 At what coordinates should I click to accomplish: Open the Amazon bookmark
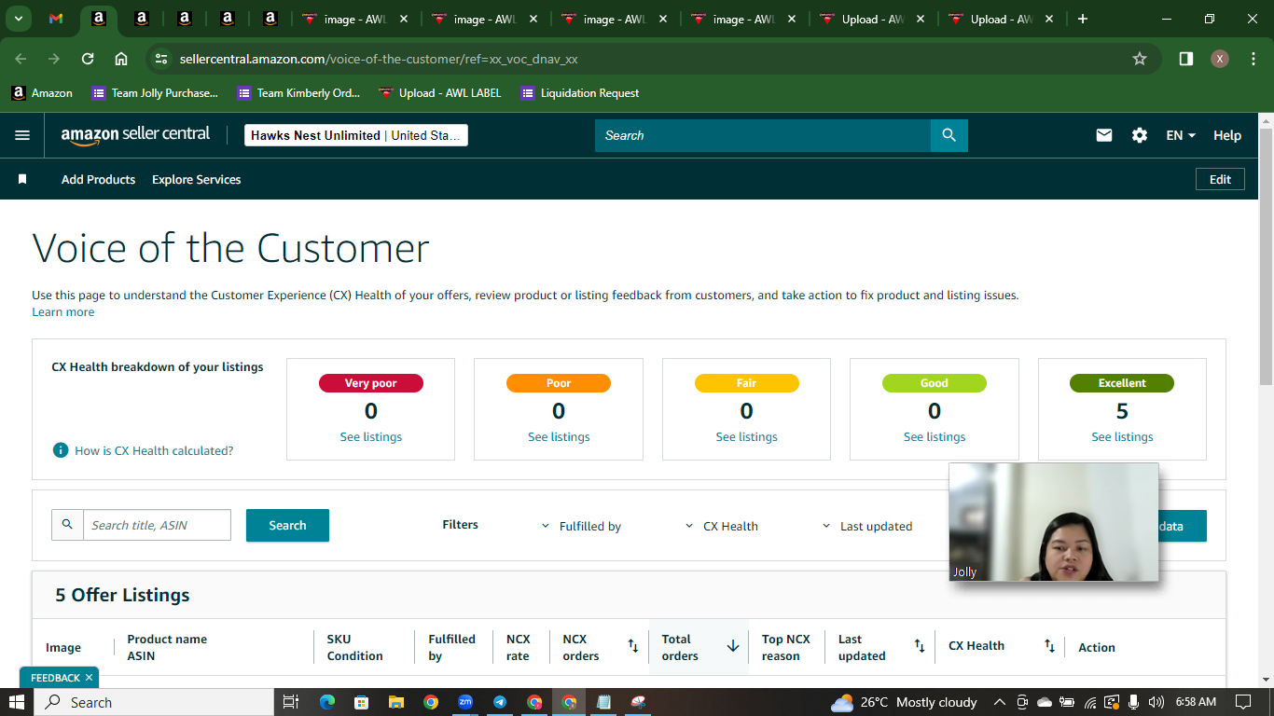click(x=41, y=93)
